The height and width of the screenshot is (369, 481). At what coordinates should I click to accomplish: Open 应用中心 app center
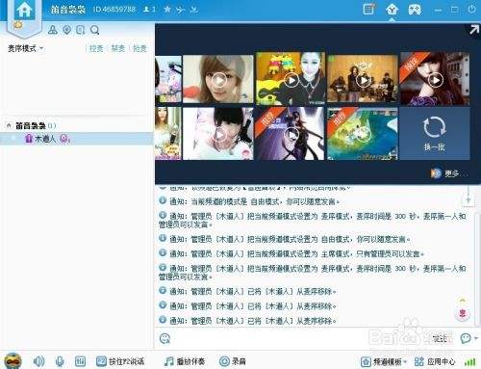[435, 362]
